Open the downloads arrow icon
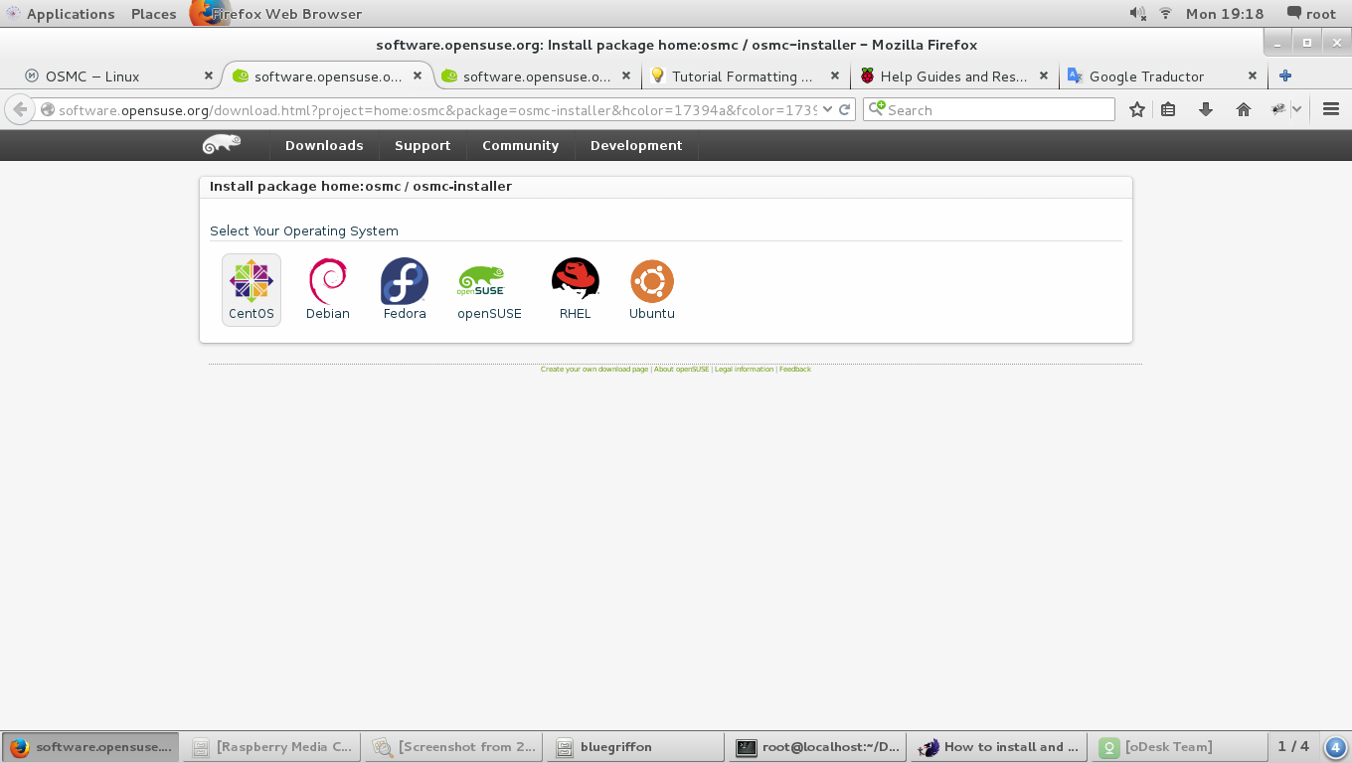 1206,109
